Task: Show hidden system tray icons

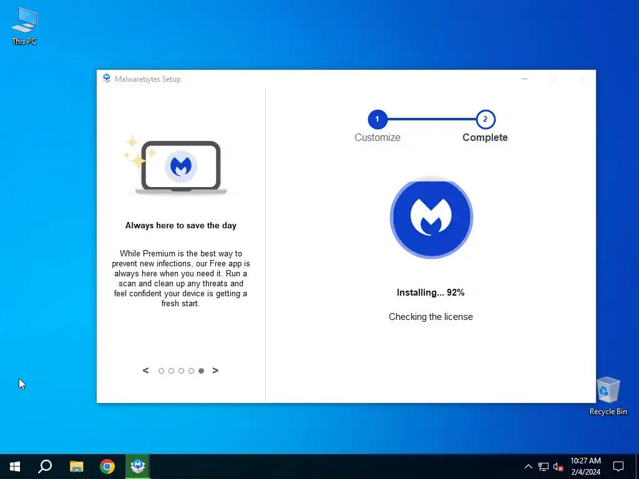Action: [x=528, y=467]
